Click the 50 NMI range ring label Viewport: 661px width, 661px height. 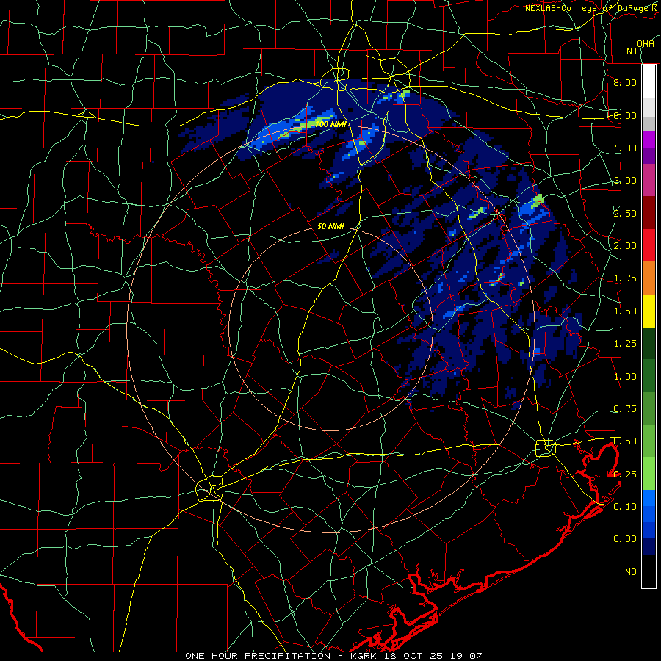coord(330,226)
